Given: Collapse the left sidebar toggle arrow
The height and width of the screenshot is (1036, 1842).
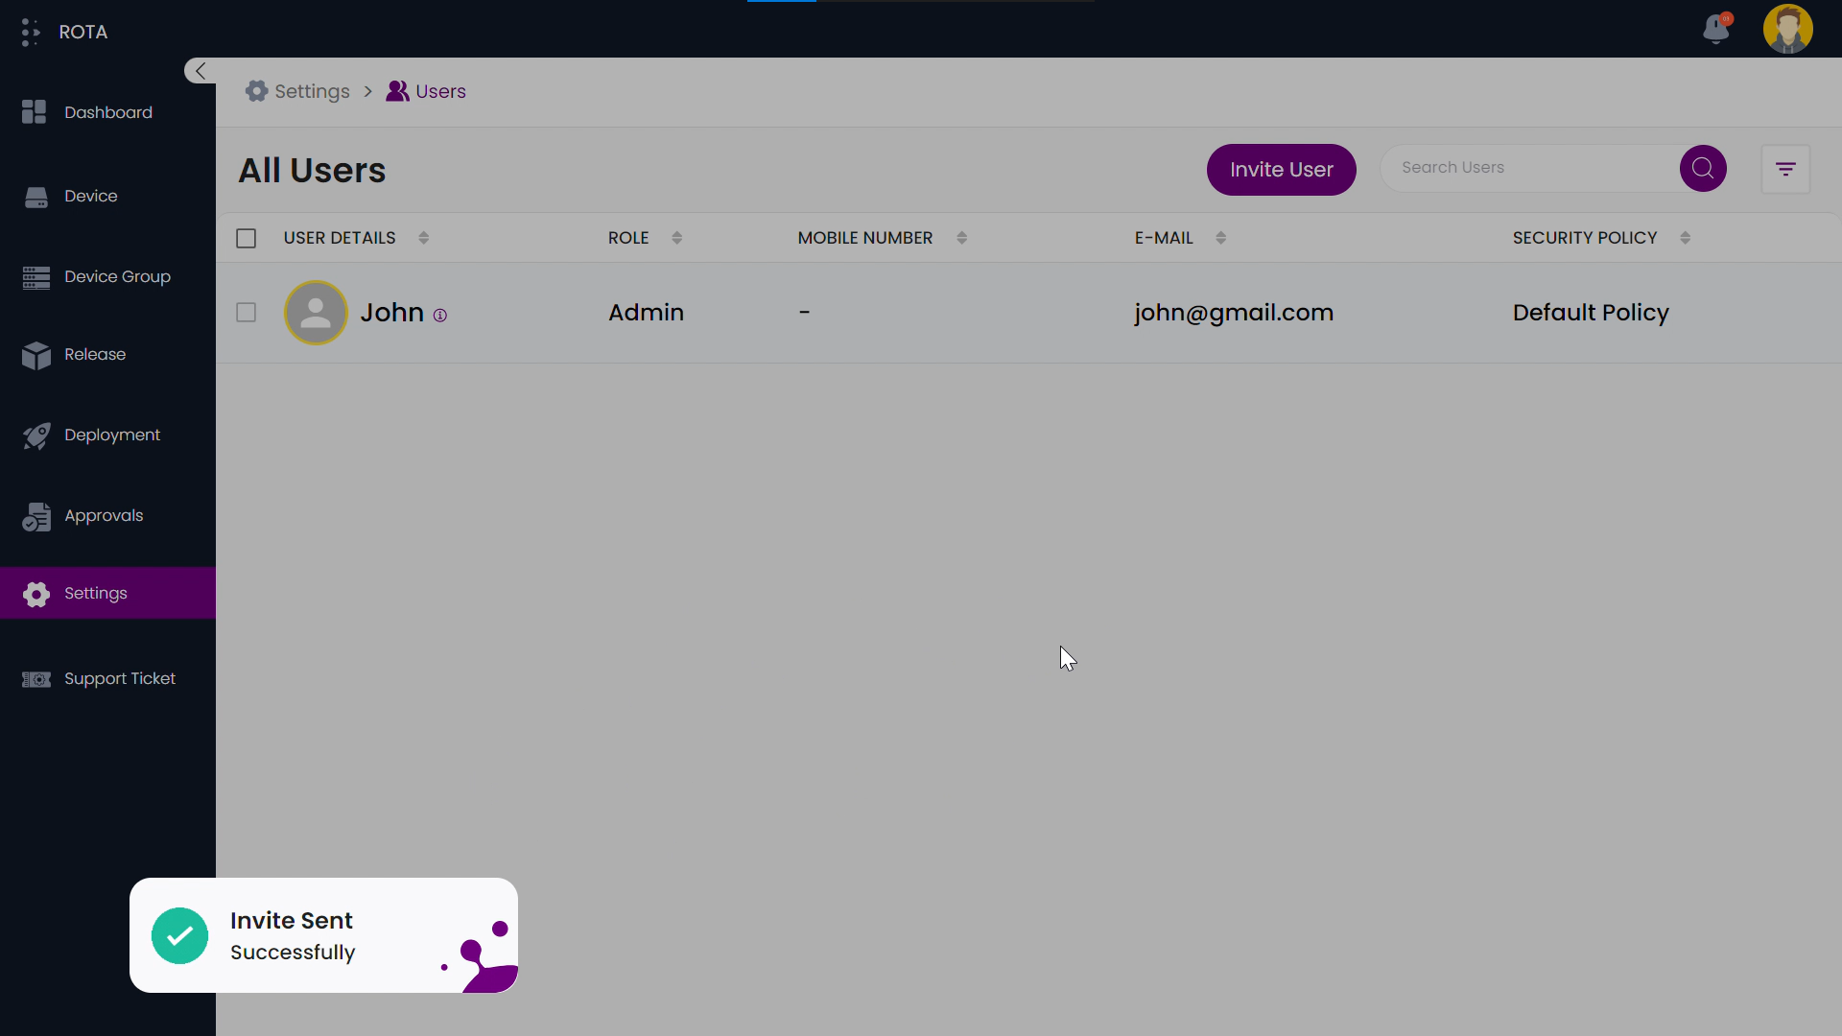Looking at the screenshot, I should pos(201,70).
